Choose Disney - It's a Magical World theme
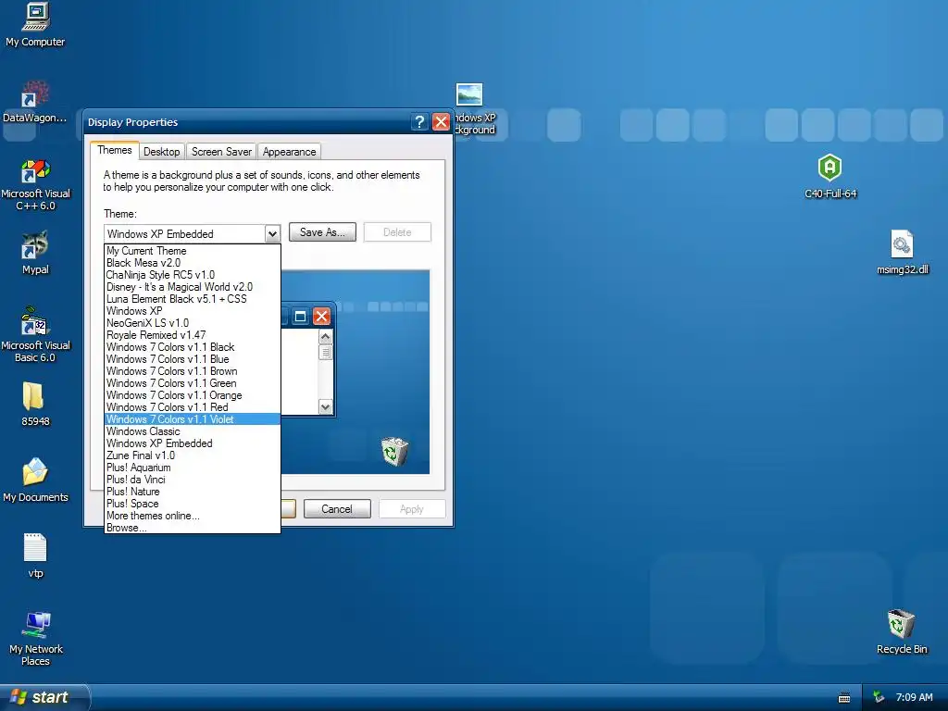The image size is (948, 711). click(193, 287)
